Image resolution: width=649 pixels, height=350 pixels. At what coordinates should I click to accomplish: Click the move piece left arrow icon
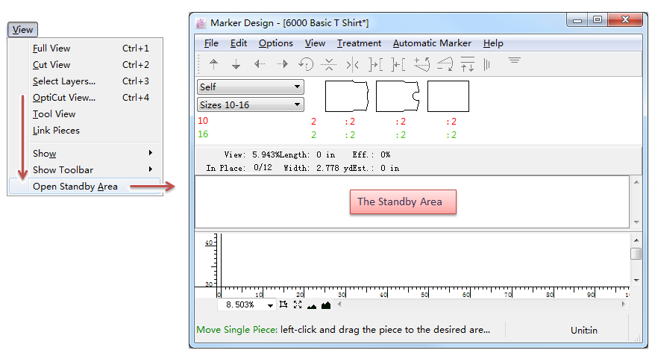tap(260, 64)
